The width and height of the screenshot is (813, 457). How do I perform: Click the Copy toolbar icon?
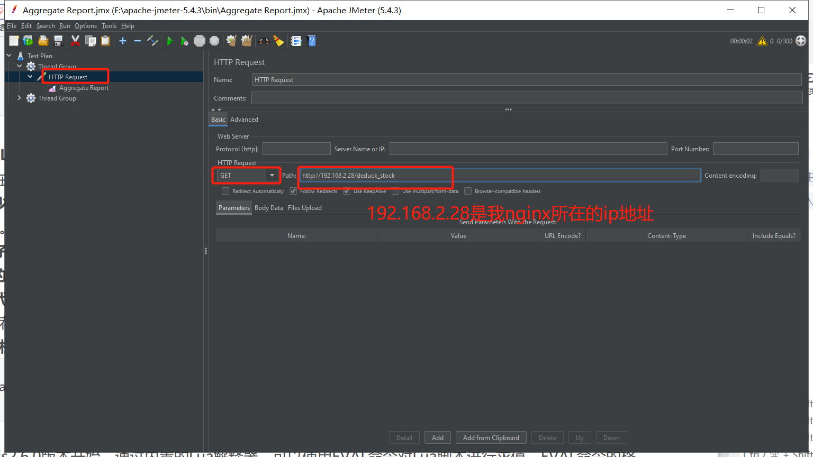(91, 41)
